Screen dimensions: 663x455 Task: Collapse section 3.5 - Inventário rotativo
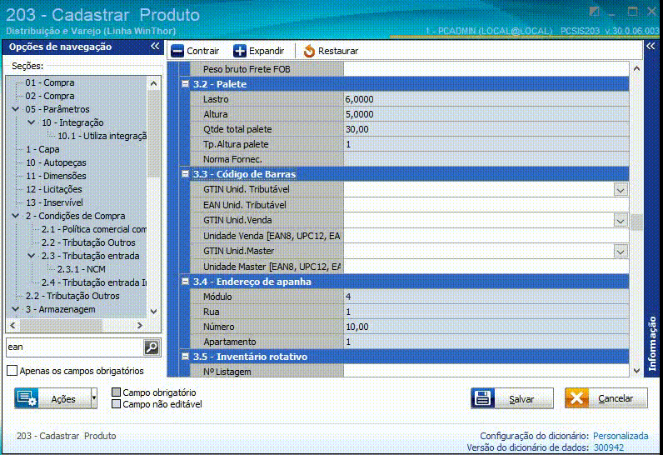click(x=185, y=357)
